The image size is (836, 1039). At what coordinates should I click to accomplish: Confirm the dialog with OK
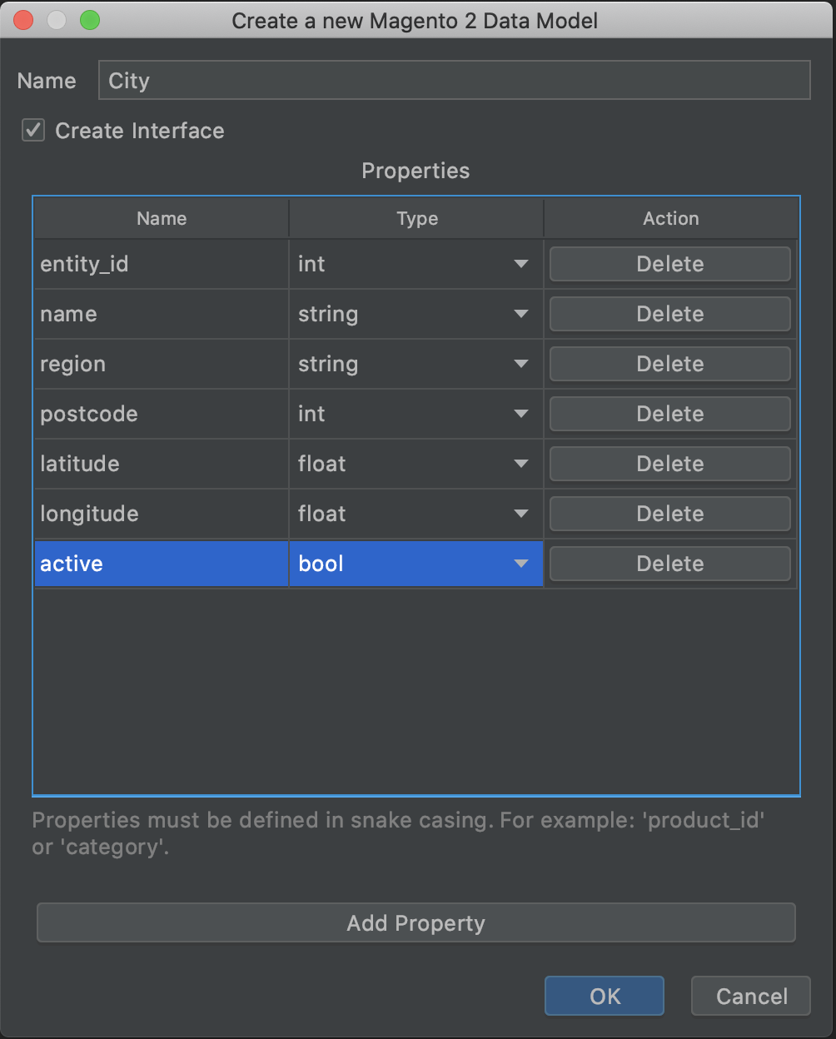point(605,996)
